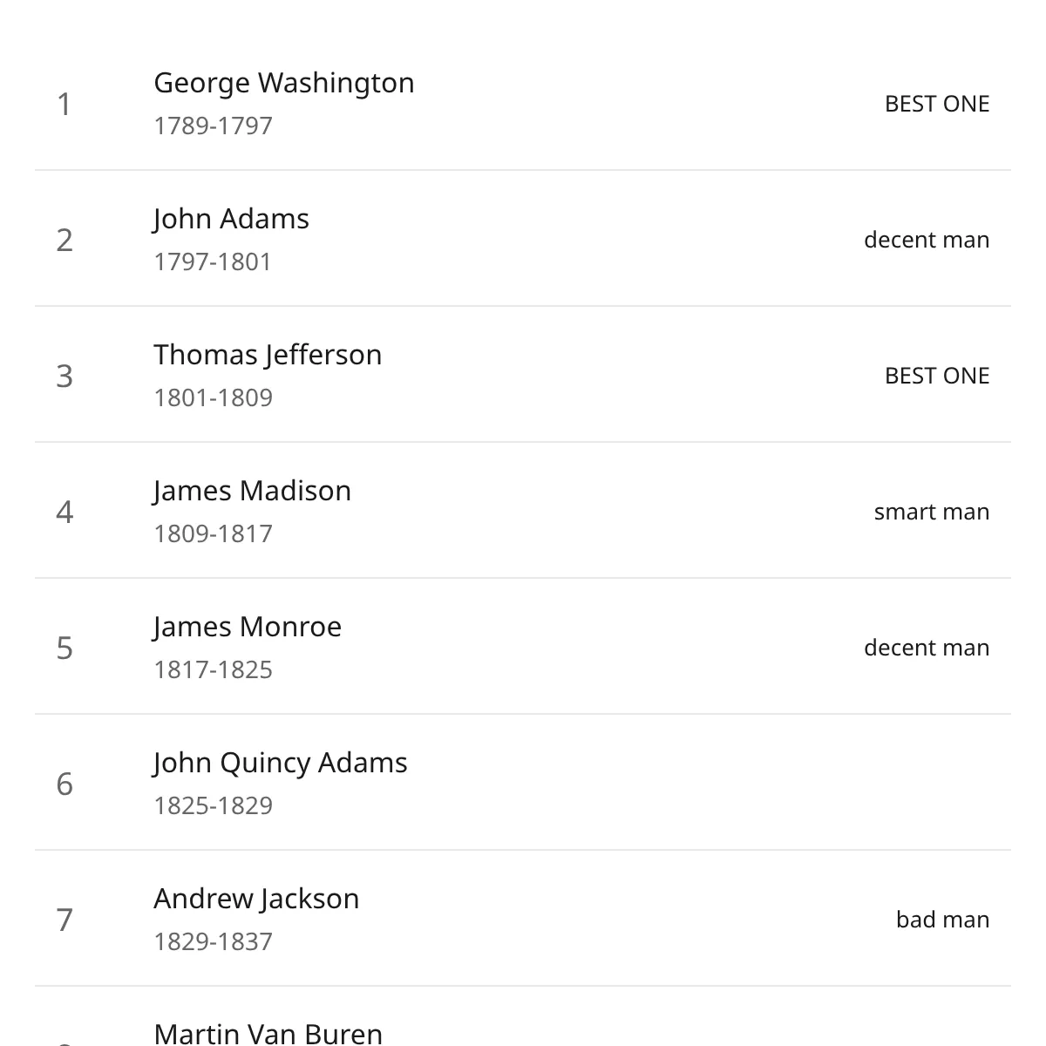1046x1046 pixels.
Task: Click the 1789-1797 term dates
Action: click(x=213, y=126)
